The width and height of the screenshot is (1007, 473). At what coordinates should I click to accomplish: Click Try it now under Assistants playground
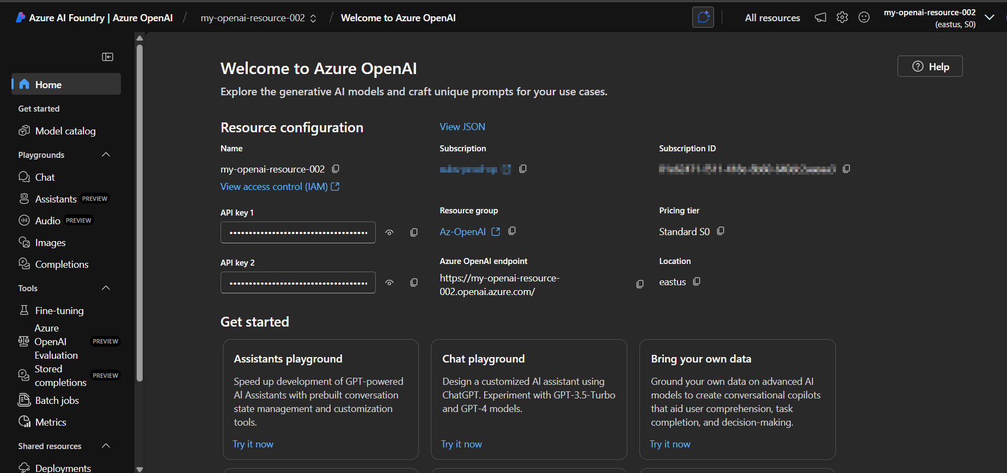(x=253, y=444)
